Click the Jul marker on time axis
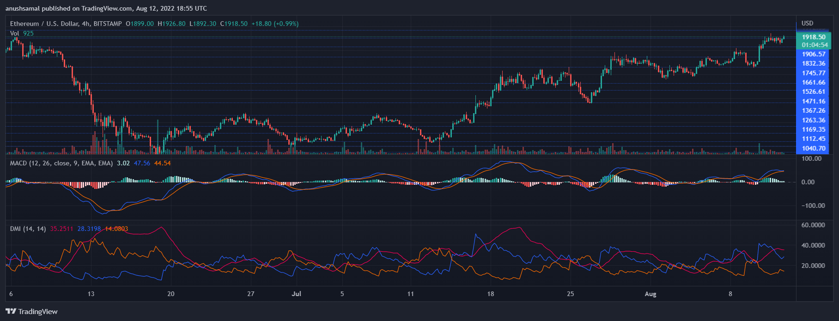The image size is (839, 321). point(297,294)
